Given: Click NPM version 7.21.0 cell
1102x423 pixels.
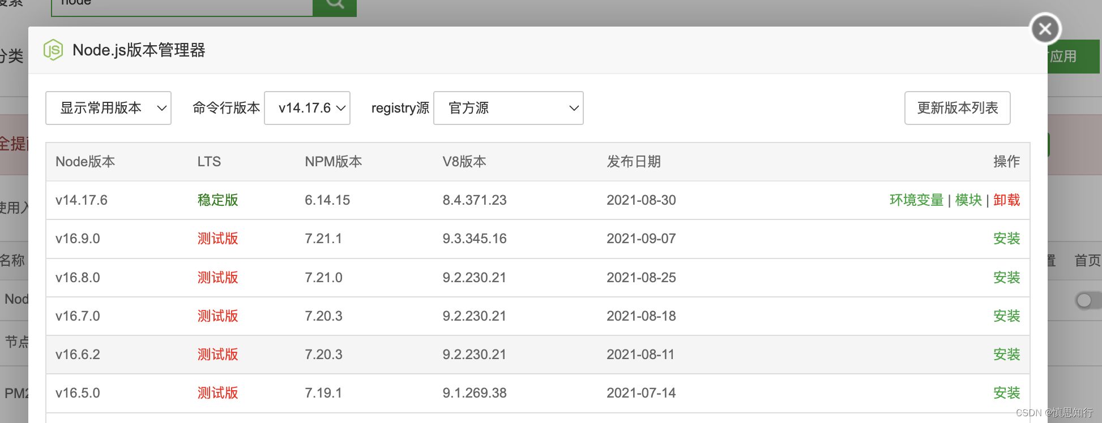Looking at the screenshot, I should tap(323, 278).
